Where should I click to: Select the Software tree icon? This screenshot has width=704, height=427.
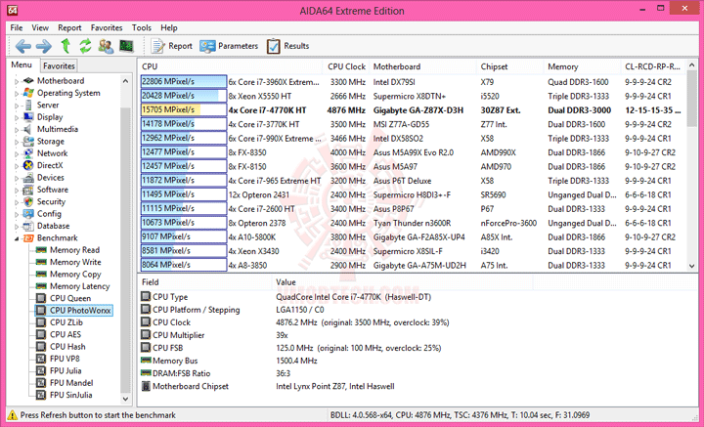tap(28, 190)
